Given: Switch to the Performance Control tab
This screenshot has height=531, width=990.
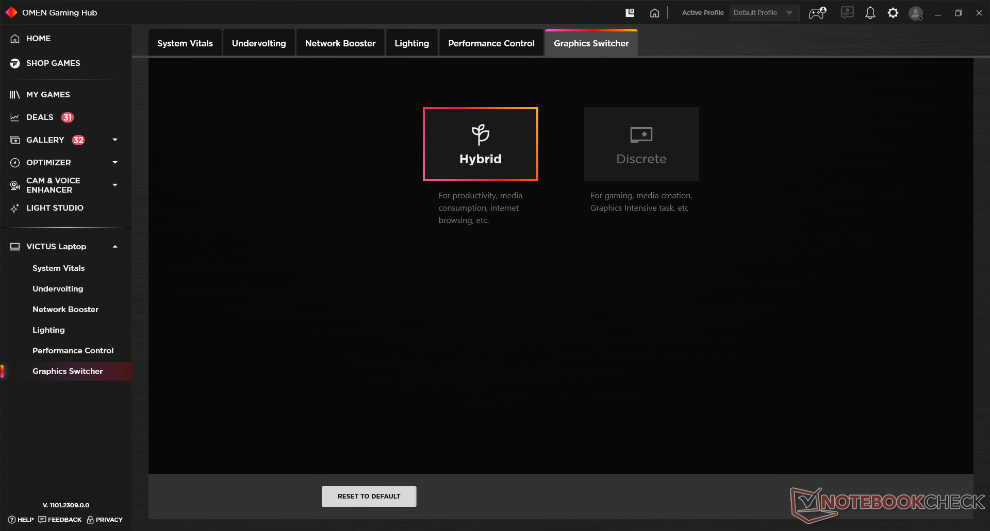Looking at the screenshot, I should tap(491, 43).
